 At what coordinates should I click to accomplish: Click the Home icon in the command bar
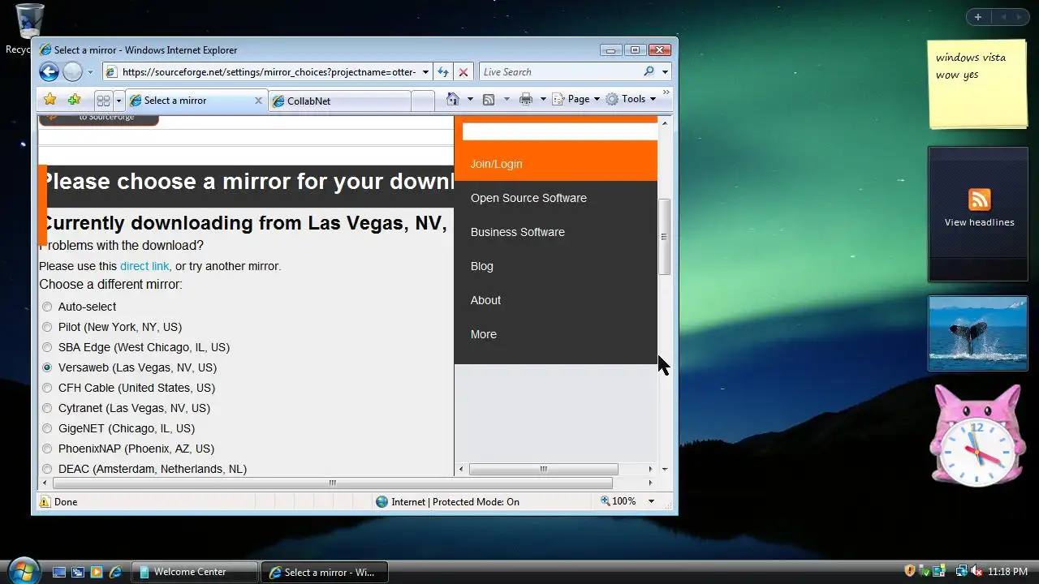pyautogui.click(x=453, y=99)
